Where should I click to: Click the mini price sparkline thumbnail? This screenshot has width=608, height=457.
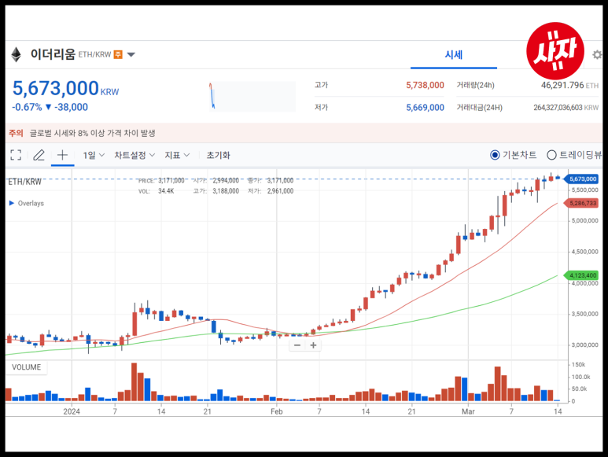[x=252, y=97]
